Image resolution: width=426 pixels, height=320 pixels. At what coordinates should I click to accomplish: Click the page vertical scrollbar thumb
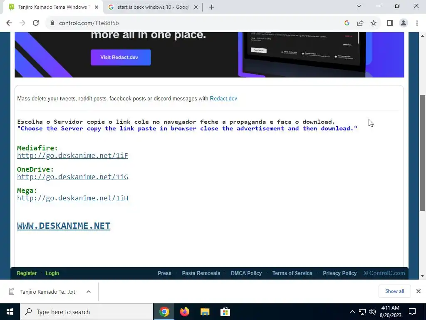(x=422, y=152)
